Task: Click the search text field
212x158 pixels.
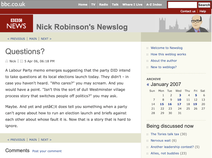Action: coord(182,5)
